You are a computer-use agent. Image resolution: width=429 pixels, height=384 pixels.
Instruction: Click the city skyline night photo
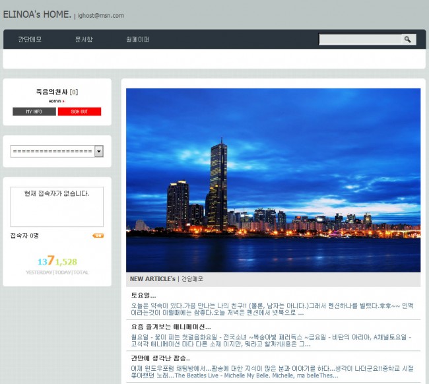pyautogui.click(x=273, y=179)
